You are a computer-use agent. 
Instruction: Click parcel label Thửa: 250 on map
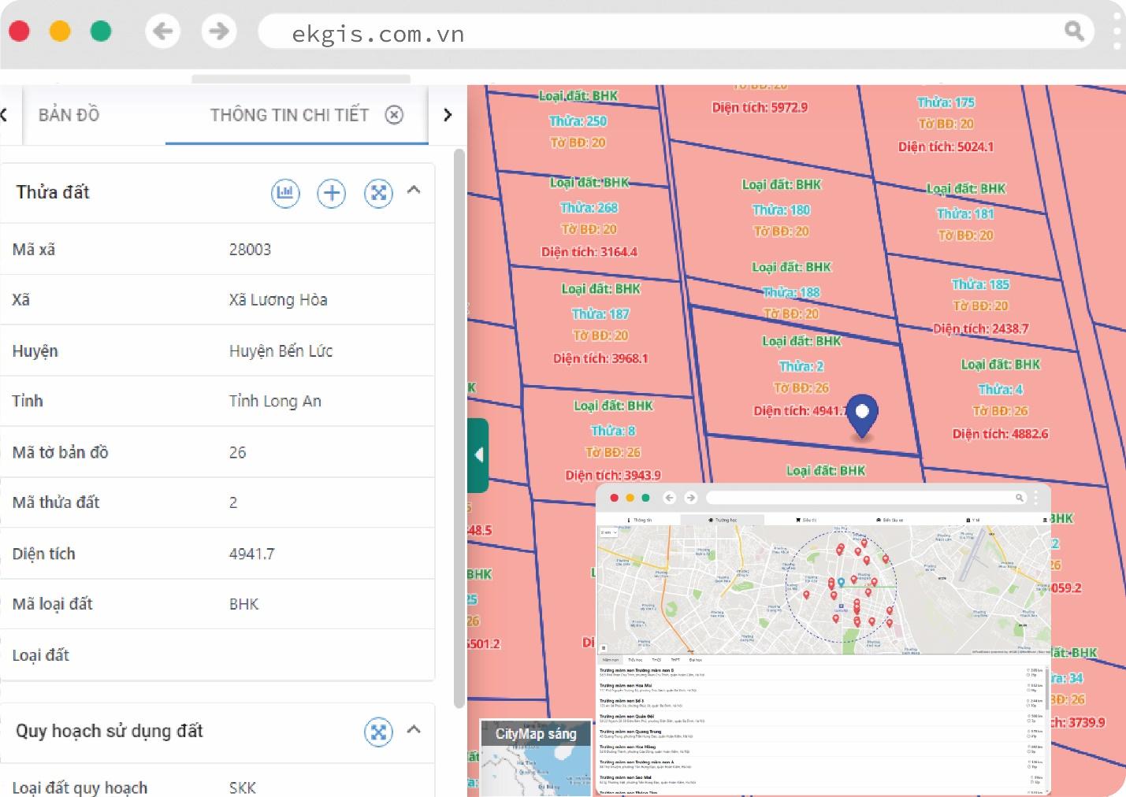point(578,121)
